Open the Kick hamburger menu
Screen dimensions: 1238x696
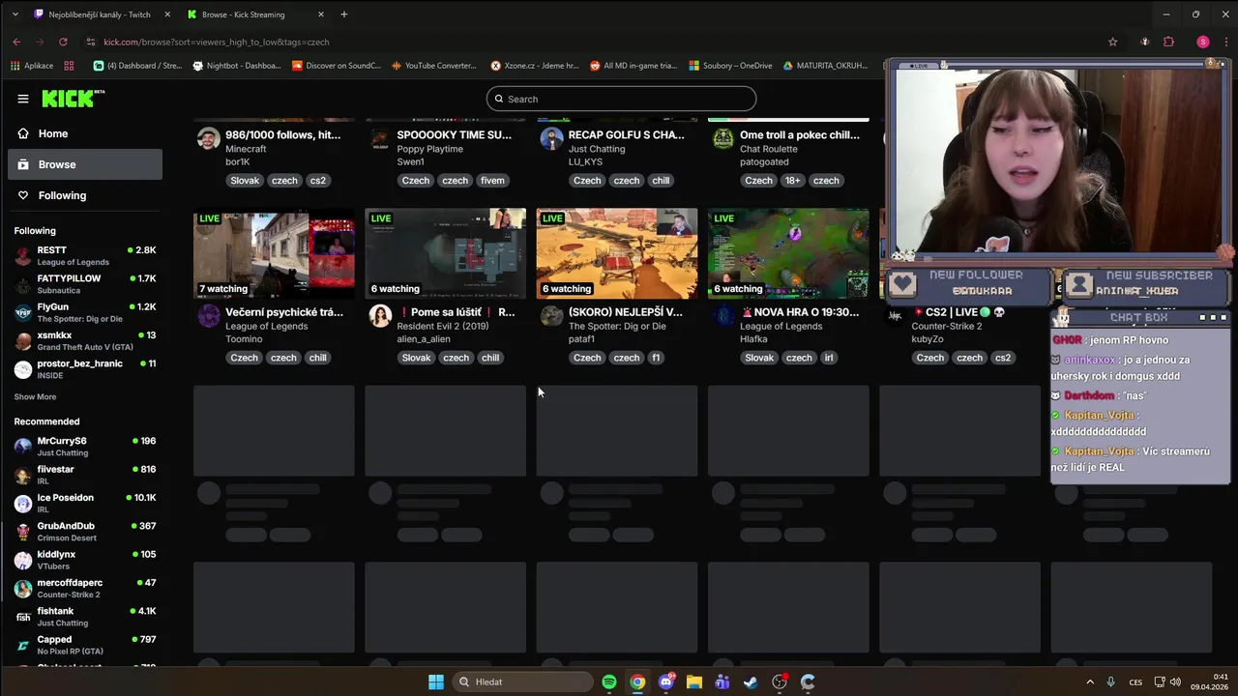coord(23,99)
